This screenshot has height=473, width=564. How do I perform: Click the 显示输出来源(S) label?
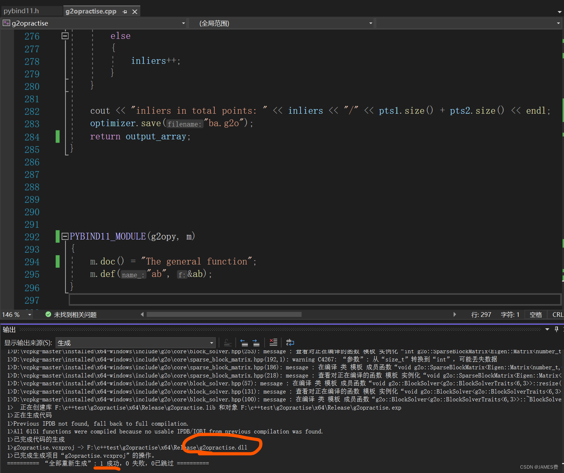click(28, 343)
